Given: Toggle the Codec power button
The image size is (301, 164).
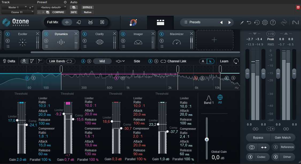Looking at the screenshot, I should point(250,157).
